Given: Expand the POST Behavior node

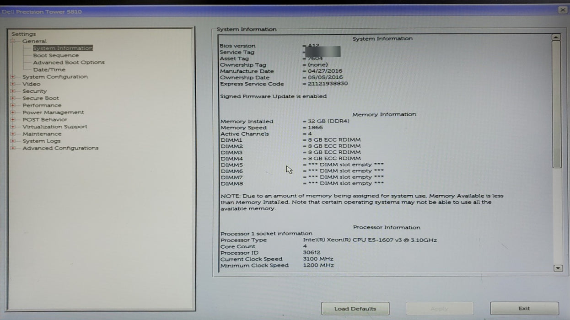Looking at the screenshot, I should pos(13,120).
